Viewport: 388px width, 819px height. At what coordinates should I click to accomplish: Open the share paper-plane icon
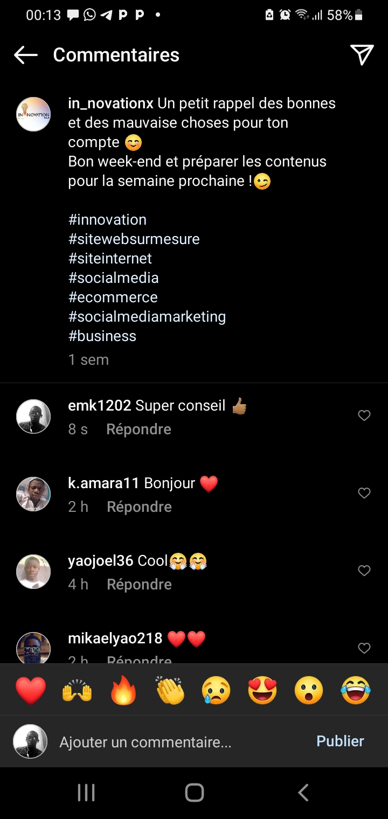coord(362,55)
